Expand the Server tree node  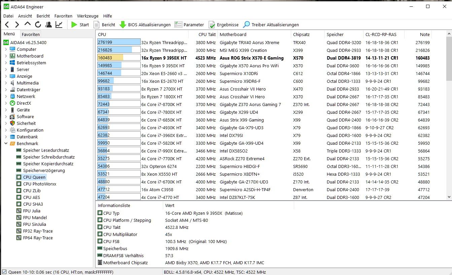point(6,69)
